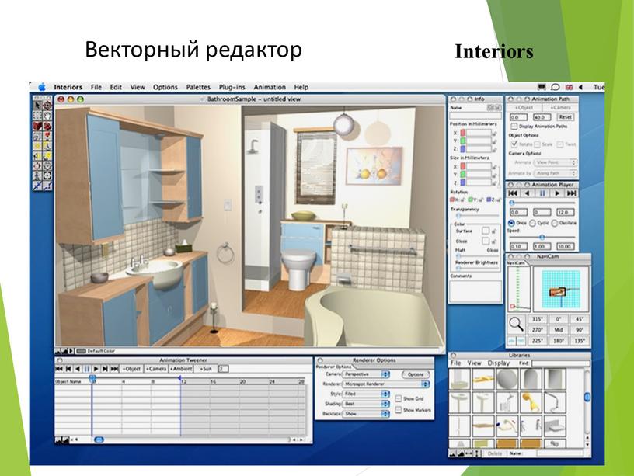Viewport: 634px width, 476px height.
Task: Pause playback in Animation Player
Action: coord(542,193)
